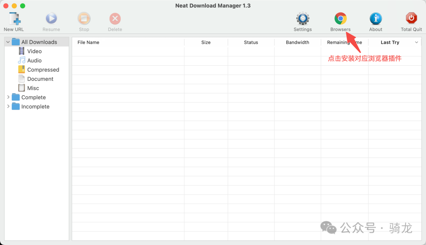The width and height of the screenshot is (426, 245).
Task: Click the All Downloads folder icon
Action: click(16, 42)
